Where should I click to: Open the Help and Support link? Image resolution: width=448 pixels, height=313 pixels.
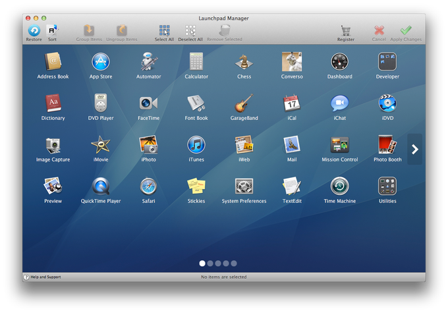(45, 277)
